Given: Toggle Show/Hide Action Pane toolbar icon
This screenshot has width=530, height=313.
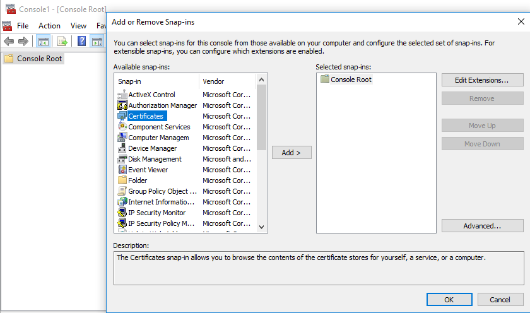Looking at the screenshot, I should (x=97, y=42).
